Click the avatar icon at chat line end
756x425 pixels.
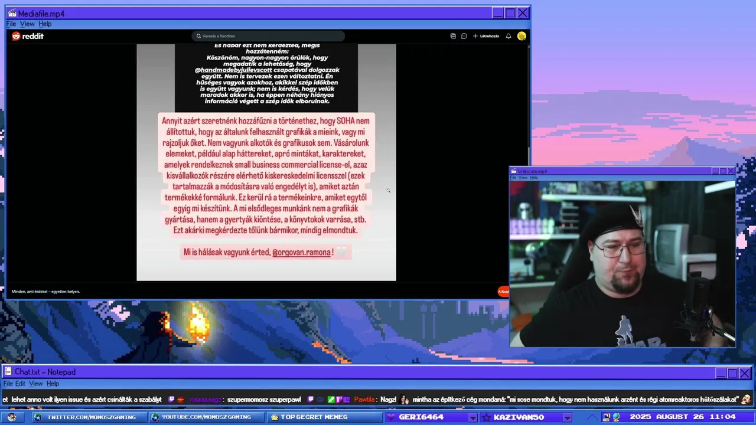pyautogui.click(x=747, y=400)
